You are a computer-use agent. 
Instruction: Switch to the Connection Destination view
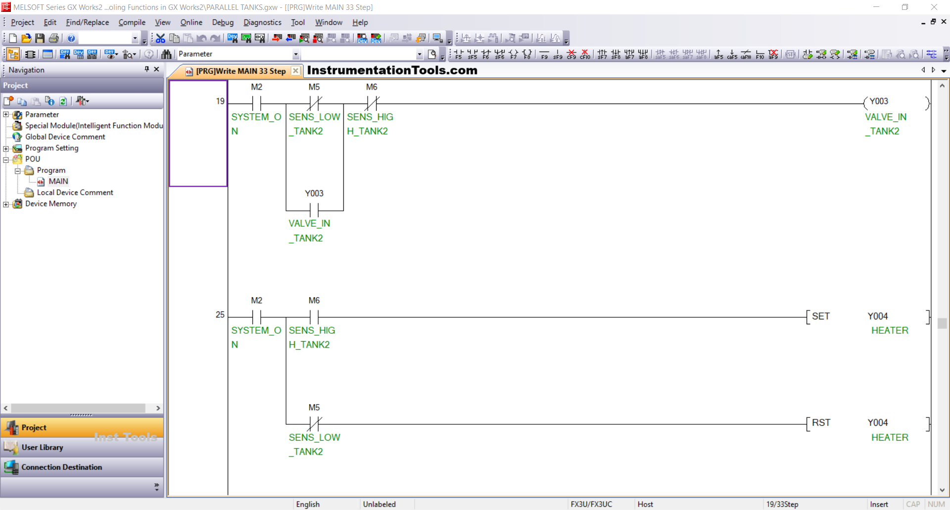pos(82,467)
